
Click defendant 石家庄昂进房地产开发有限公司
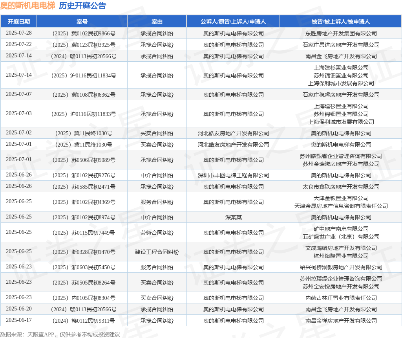point(341,45)
